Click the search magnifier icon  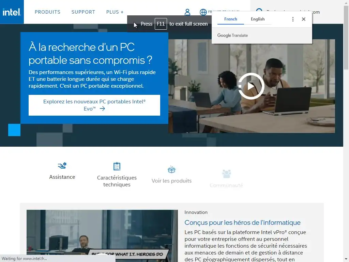[x=259, y=10]
